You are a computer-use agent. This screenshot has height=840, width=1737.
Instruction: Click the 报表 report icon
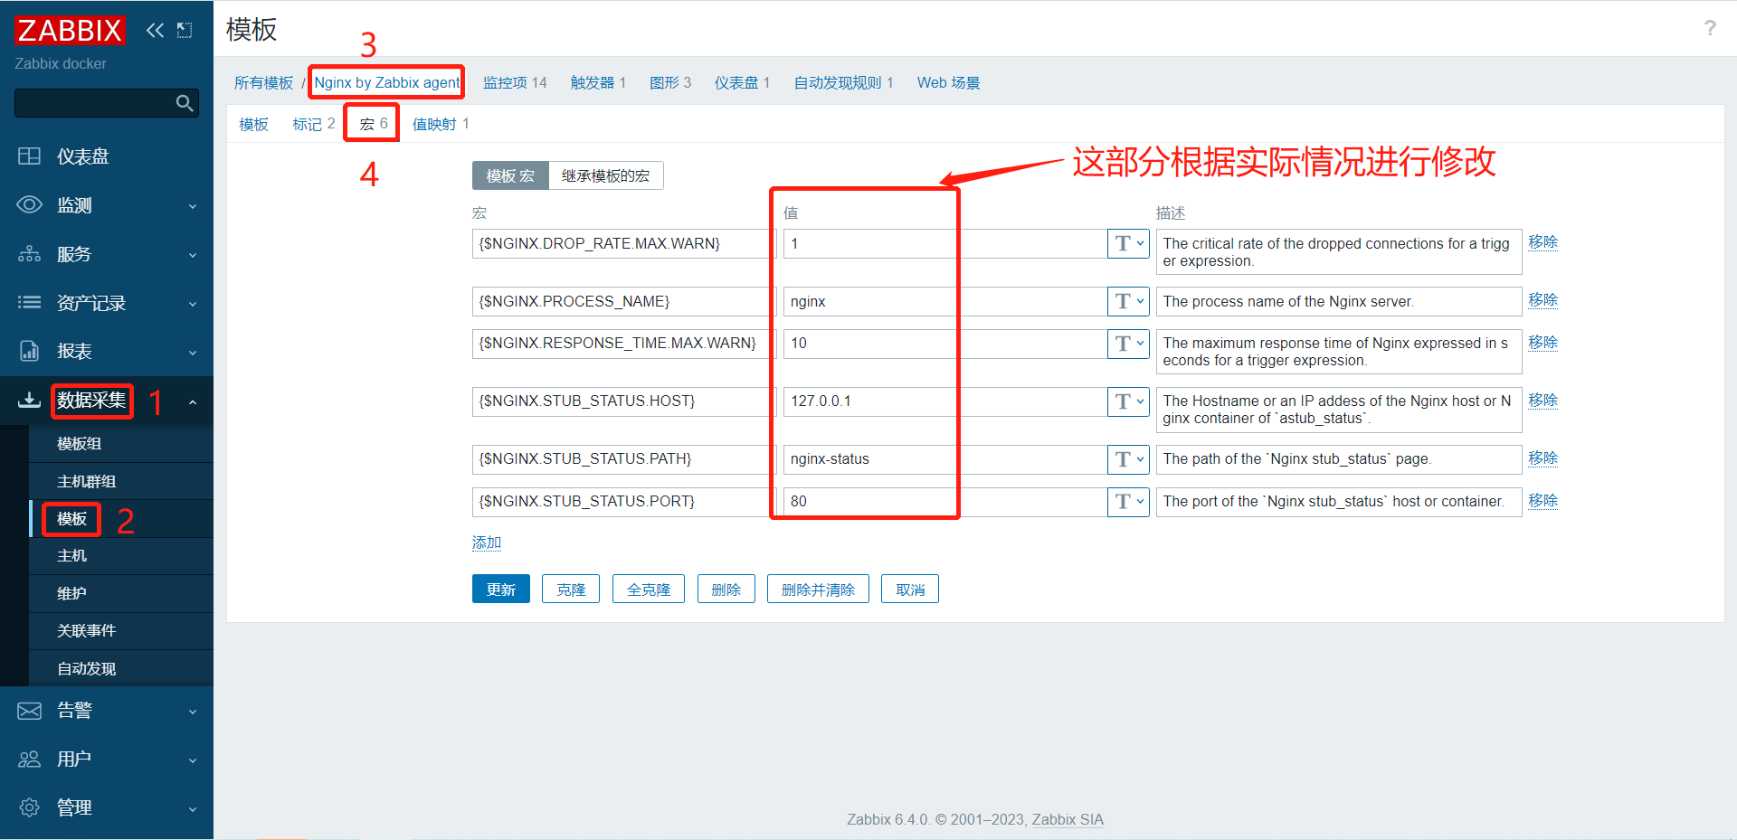coord(29,351)
